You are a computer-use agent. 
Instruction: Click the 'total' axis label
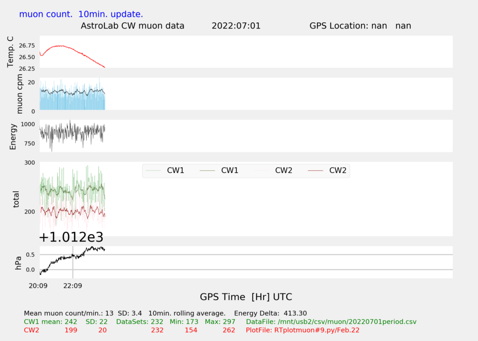[16, 199]
